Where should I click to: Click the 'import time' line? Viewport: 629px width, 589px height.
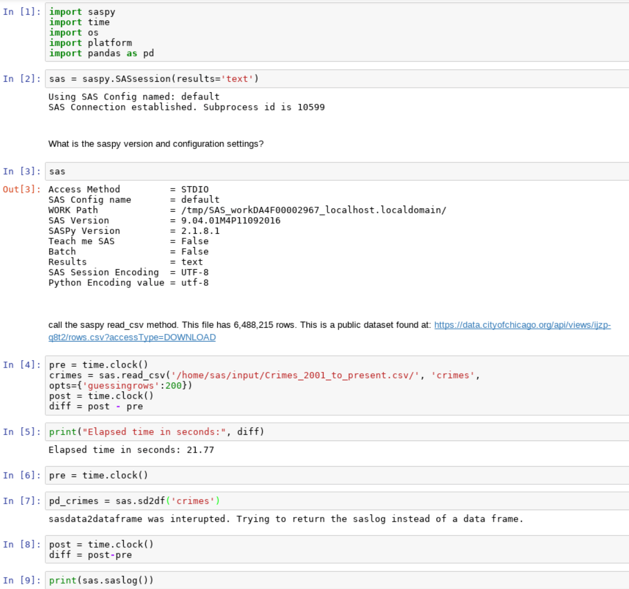pos(79,22)
